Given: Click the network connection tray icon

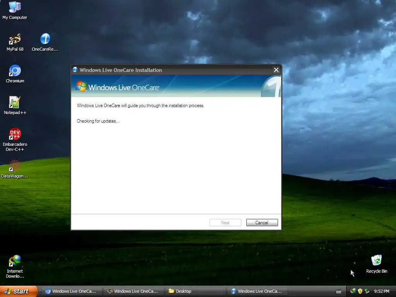Looking at the screenshot, I should [367, 291].
